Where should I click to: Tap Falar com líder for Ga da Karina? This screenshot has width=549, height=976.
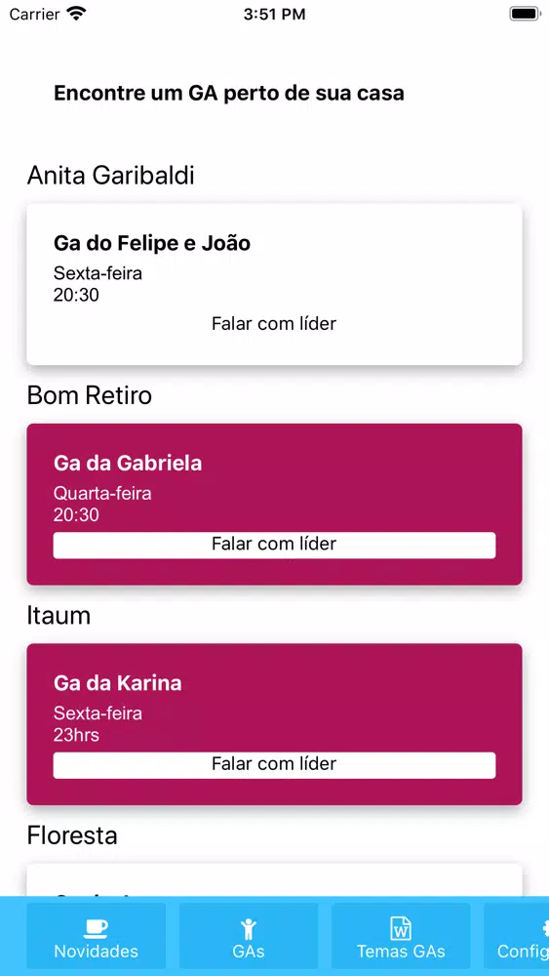[x=274, y=765]
